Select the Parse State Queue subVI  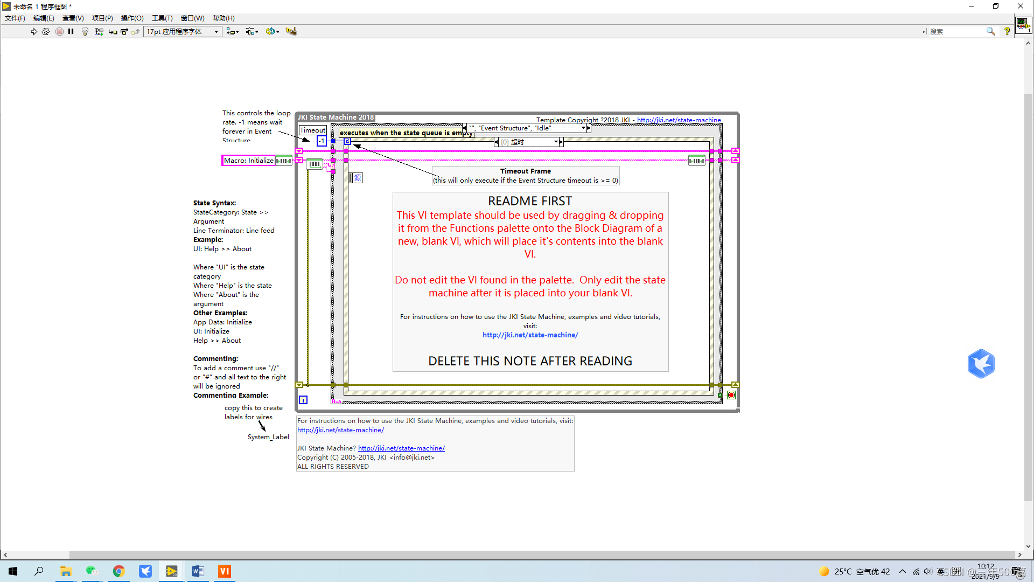pyautogui.click(x=315, y=164)
